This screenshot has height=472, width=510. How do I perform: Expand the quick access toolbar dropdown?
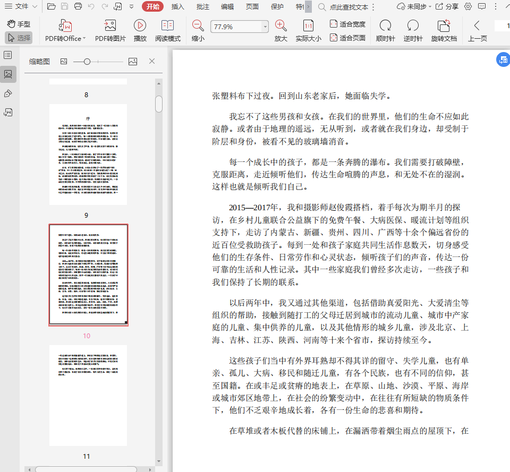pos(131,6)
